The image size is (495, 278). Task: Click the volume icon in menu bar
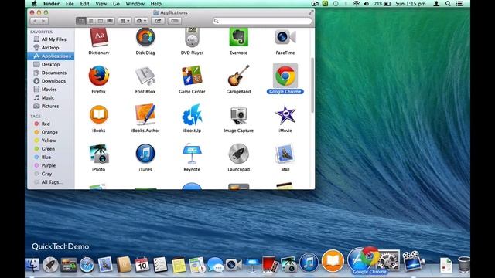366,4
